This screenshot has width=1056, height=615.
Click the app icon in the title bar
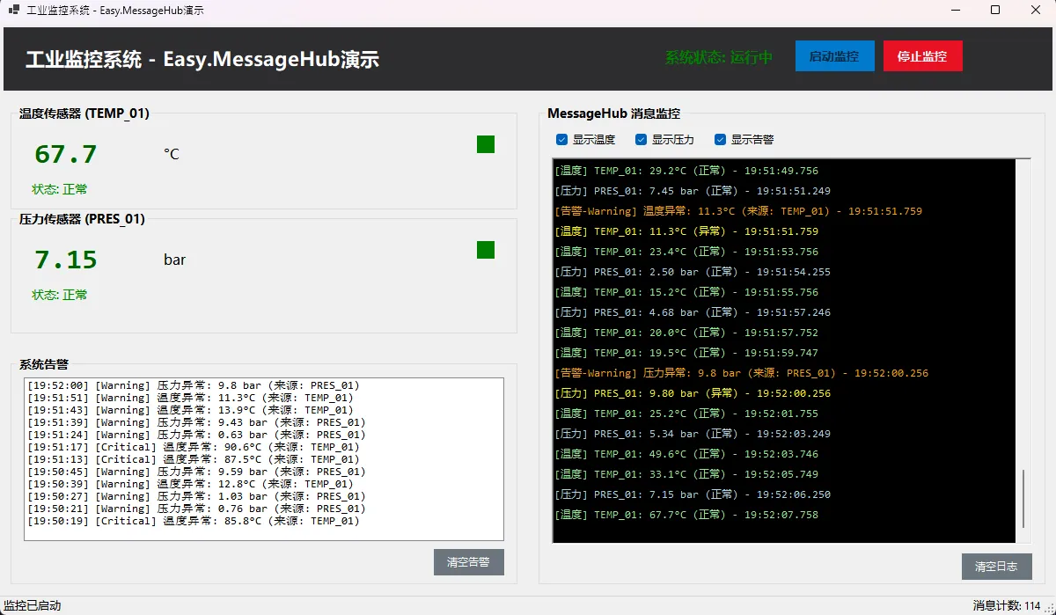13,11
